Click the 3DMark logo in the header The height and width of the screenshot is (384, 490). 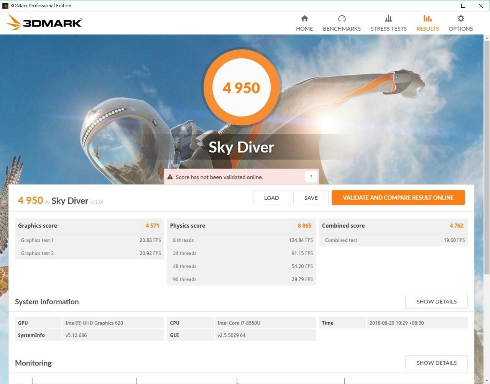[44, 22]
